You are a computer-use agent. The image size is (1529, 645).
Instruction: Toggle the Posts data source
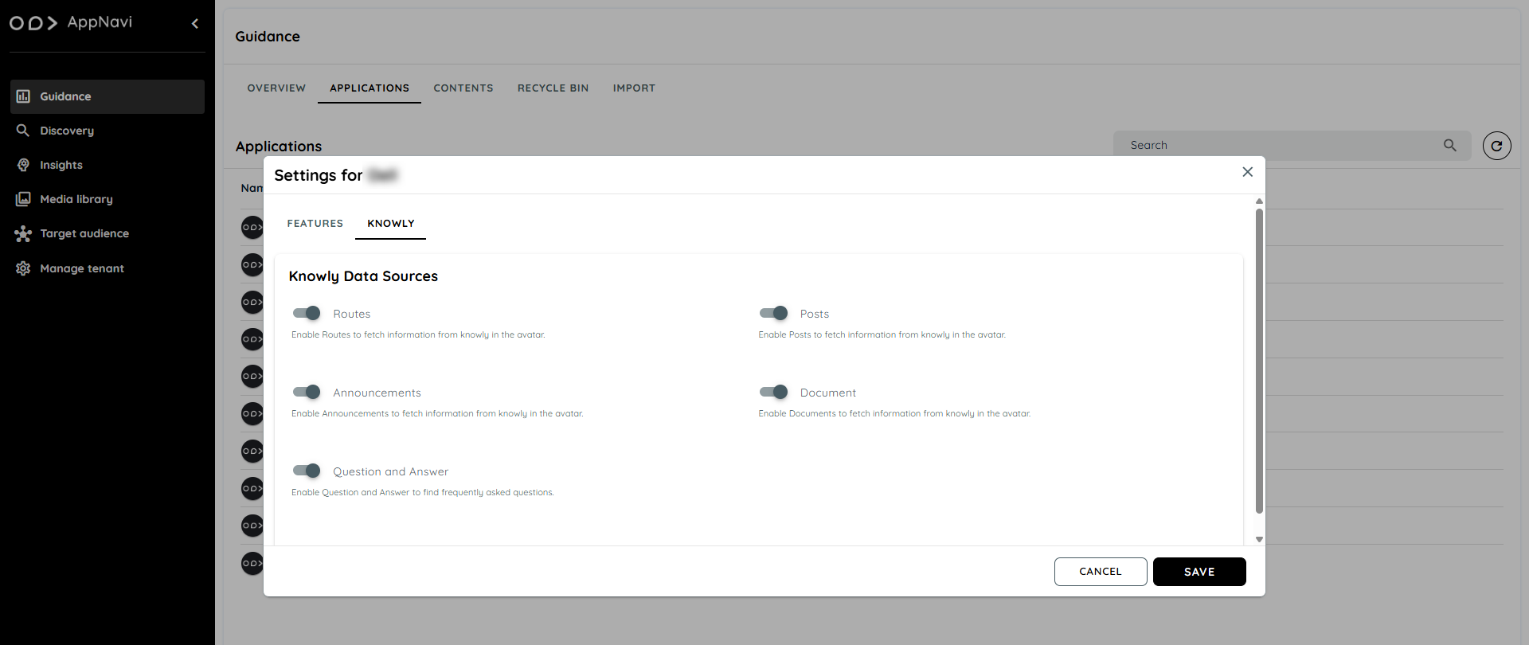click(773, 314)
